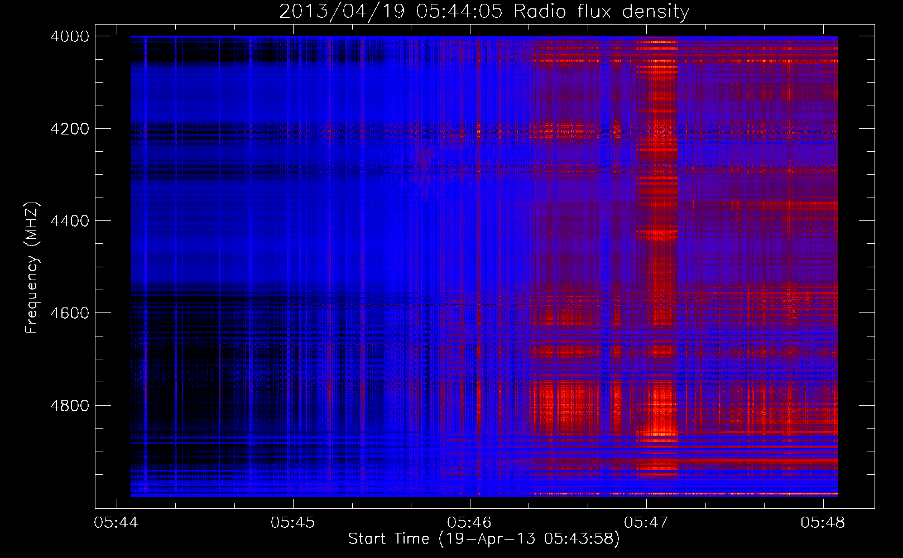Click the 05:45 time tick label
The image size is (903, 558).
(x=292, y=523)
